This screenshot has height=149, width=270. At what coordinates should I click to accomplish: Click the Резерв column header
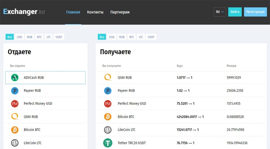coord(231,66)
